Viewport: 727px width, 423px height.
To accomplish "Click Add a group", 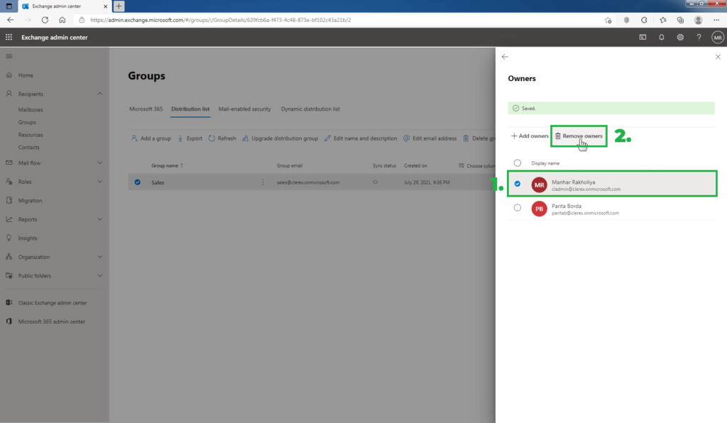I will click(151, 138).
